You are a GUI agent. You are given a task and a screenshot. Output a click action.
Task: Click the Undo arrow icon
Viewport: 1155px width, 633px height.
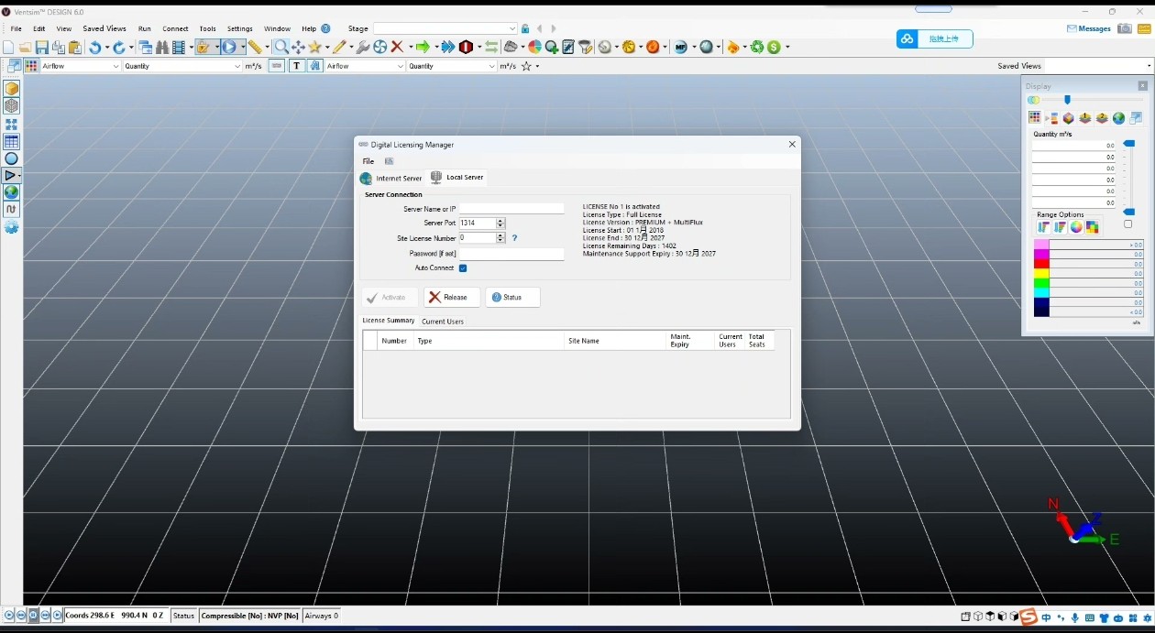coord(94,47)
